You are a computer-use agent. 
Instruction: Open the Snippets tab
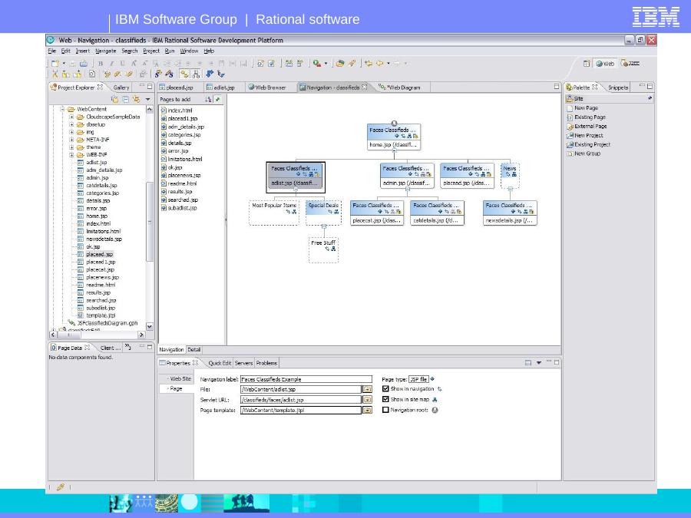tap(618, 87)
